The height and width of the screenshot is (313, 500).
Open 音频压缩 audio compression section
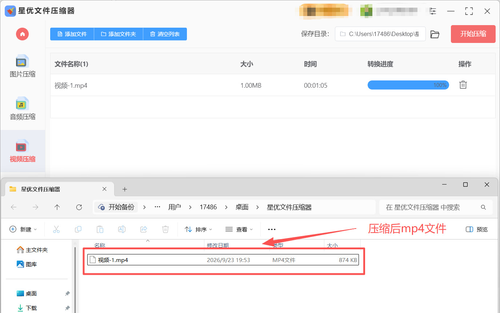[x=23, y=108]
